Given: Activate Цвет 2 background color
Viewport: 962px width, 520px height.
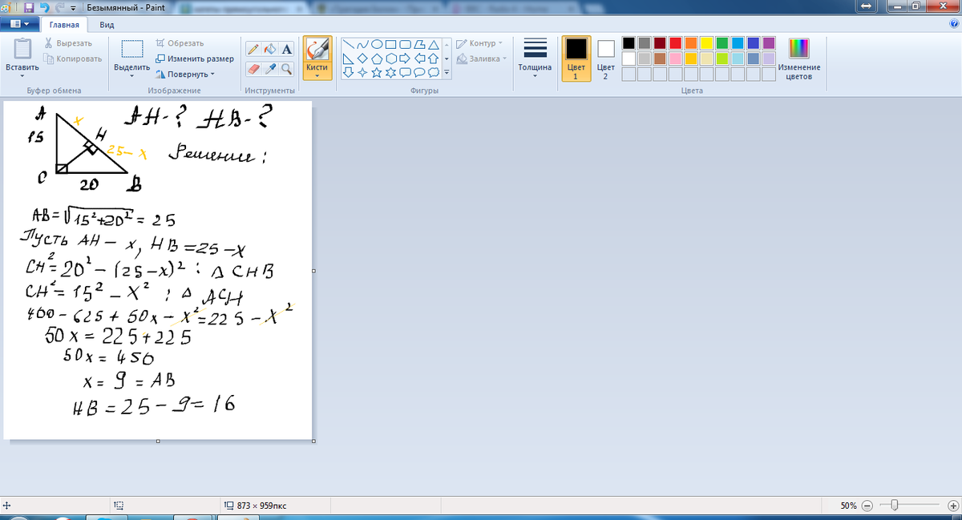Looking at the screenshot, I should [605, 58].
